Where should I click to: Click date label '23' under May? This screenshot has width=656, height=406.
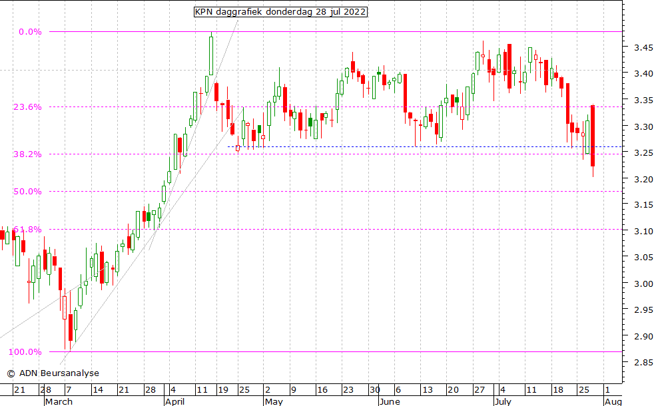pos(348,390)
